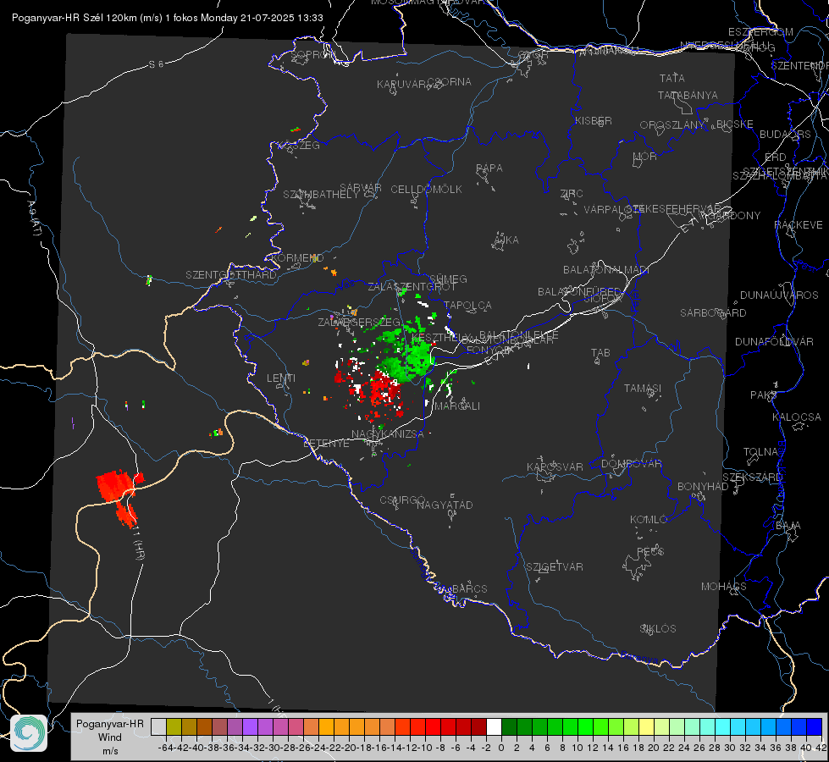Pick the grey first swatch in the legend
The height and width of the screenshot is (762, 829).
coord(158,727)
